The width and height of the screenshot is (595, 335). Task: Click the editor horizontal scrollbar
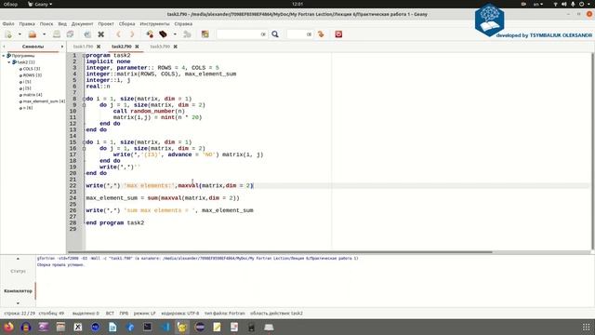pos(280,252)
